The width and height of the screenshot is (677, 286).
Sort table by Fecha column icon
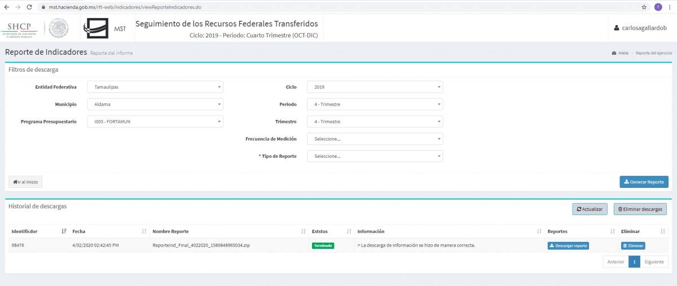coord(144,231)
